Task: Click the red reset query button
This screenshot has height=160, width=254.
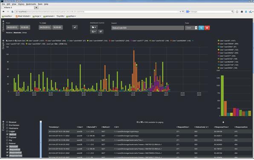Action: (207, 28)
